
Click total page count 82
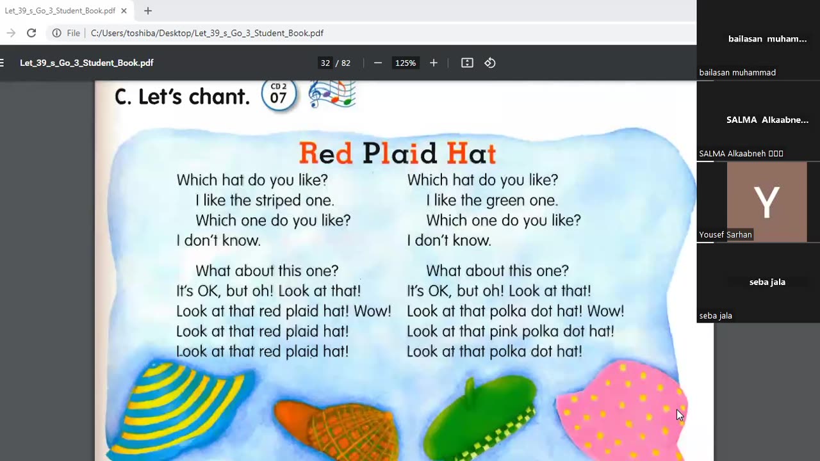click(346, 63)
